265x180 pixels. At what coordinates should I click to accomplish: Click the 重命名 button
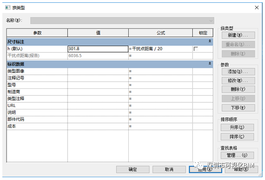[238, 44]
